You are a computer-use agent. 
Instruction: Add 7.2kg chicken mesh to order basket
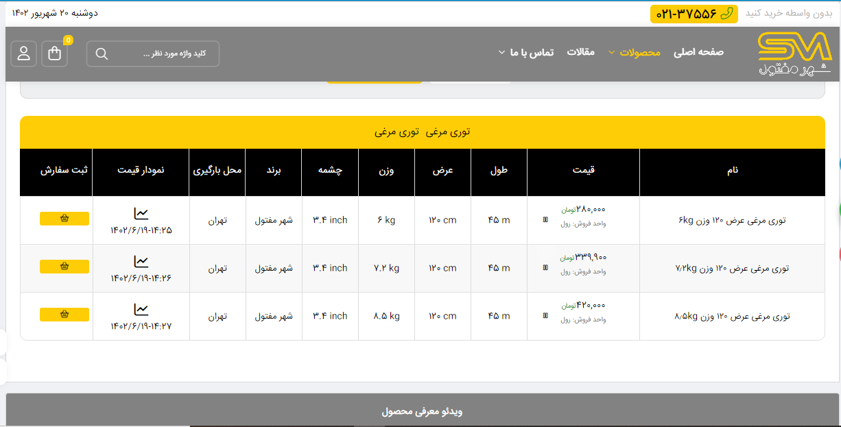pos(64,267)
